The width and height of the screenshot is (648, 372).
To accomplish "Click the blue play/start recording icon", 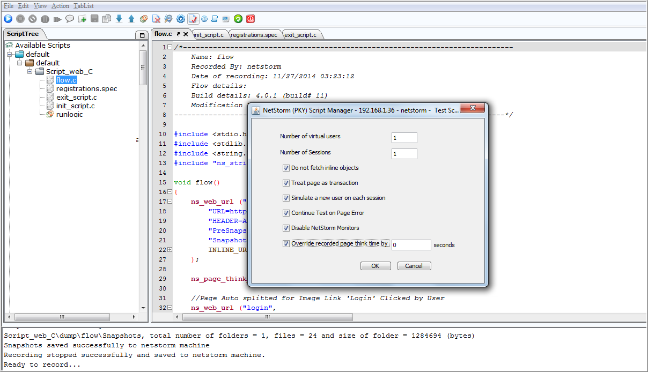I will (x=8, y=19).
